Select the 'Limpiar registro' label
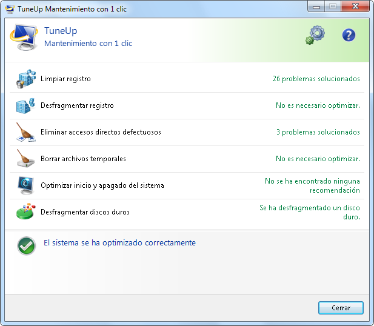This screenshot has height=326, width=374. click(65, 79)
